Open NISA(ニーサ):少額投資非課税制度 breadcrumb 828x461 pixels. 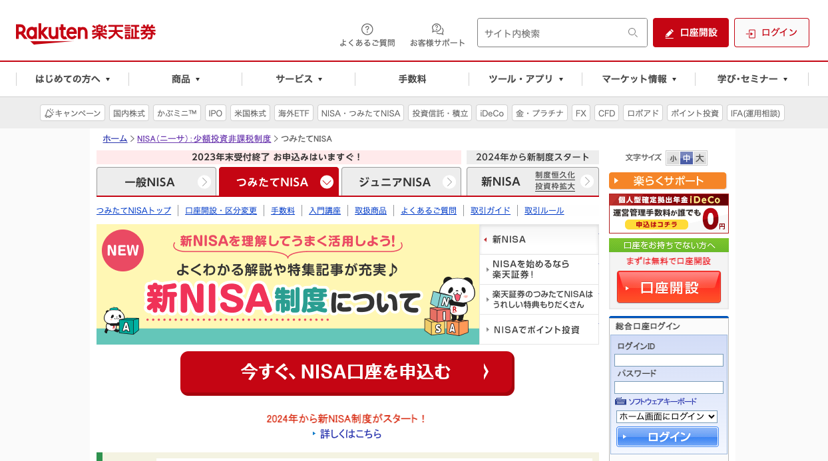click(204, 138)
